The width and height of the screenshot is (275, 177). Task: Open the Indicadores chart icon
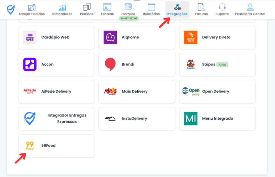62,7
